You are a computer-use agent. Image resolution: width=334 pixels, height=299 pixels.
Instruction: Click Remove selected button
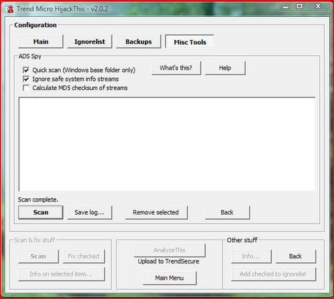pos(156,212)
